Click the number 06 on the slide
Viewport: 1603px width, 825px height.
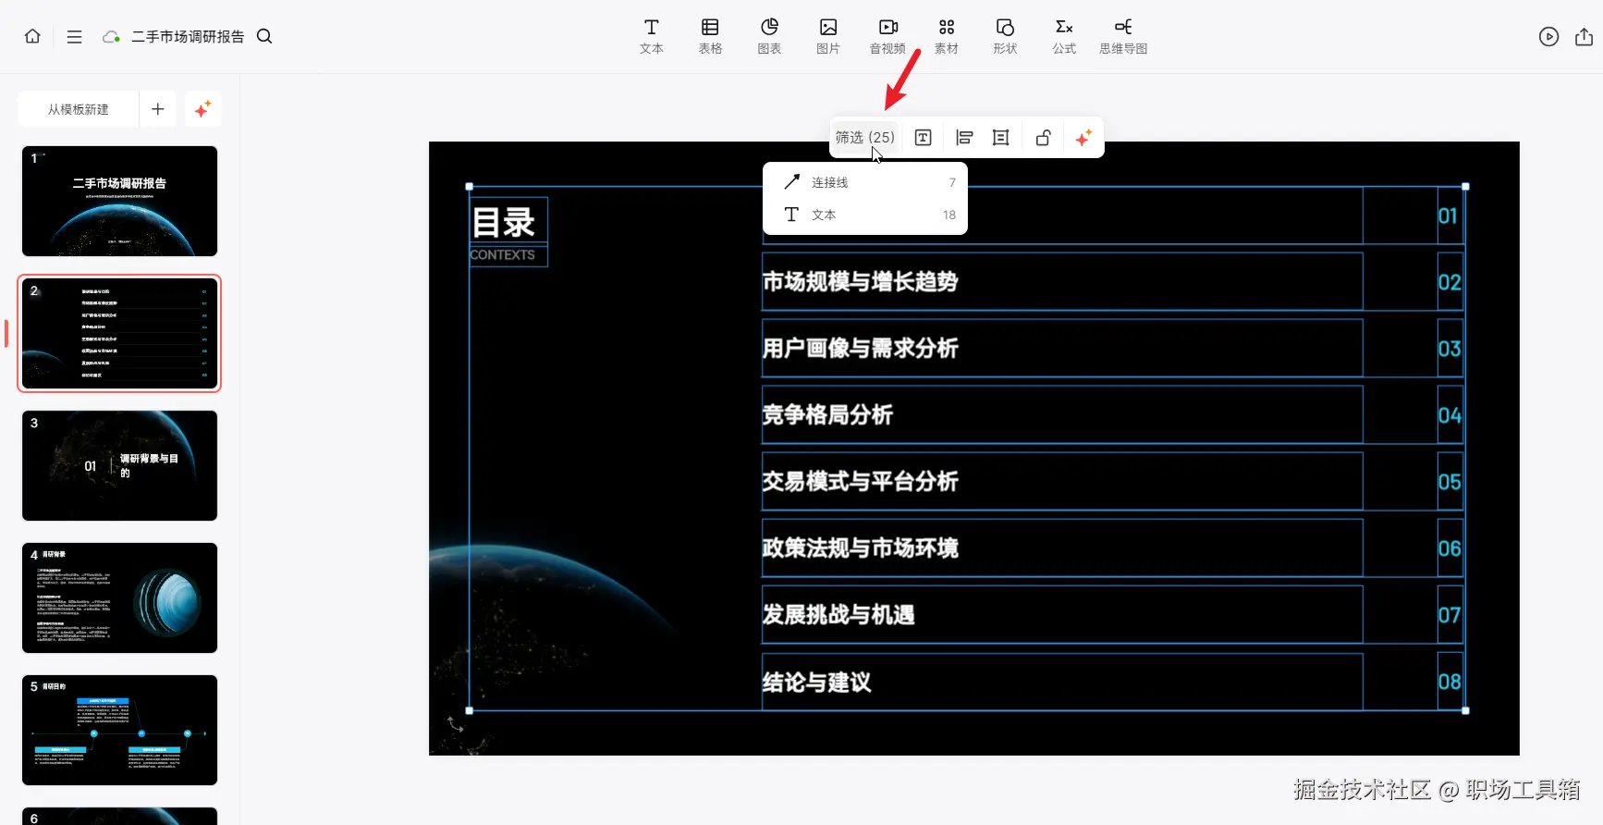pos(1450,549)
